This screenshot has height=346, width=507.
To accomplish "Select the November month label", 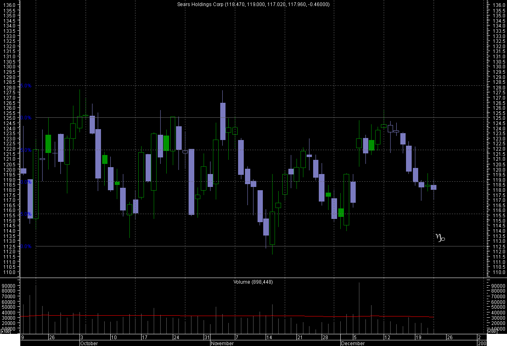I will point(222,343).
